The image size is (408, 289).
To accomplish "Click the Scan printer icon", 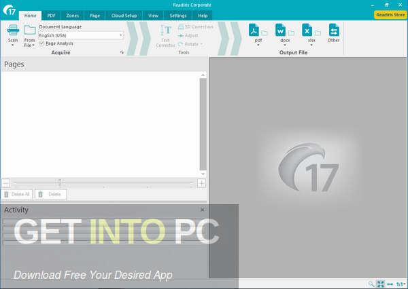I will 13,30.
